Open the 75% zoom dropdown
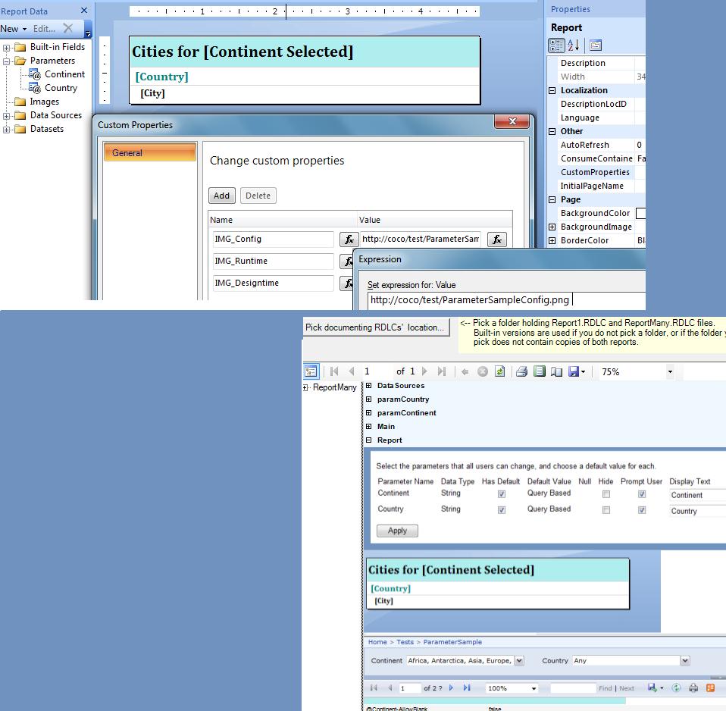 tap(670, 372)
